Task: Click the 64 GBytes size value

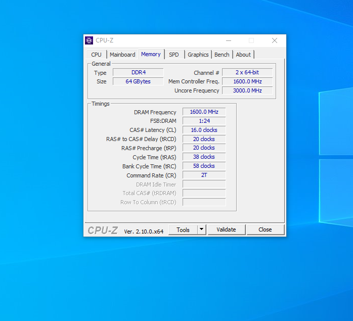Action: (x=138, y=81)
